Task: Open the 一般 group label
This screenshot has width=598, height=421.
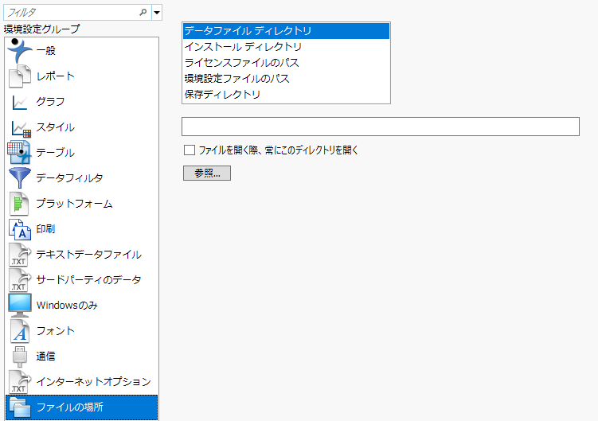Action: (45, 50)
